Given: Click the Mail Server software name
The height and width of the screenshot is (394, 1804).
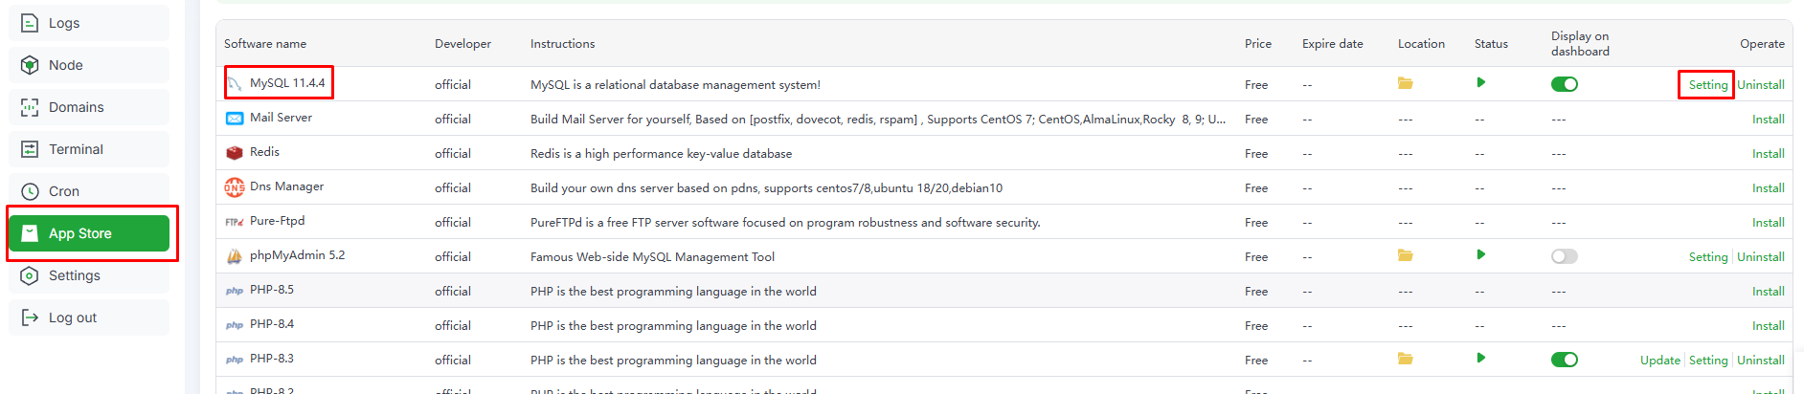Looking at the screenshot, I should coord(281,118).
